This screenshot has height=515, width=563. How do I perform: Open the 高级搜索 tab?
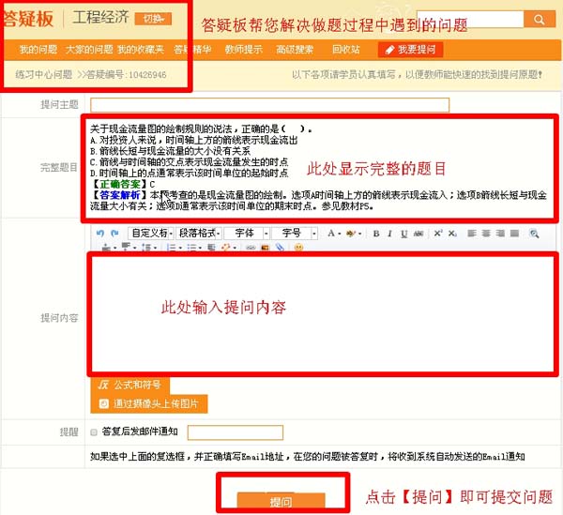[x=296, y=49]
